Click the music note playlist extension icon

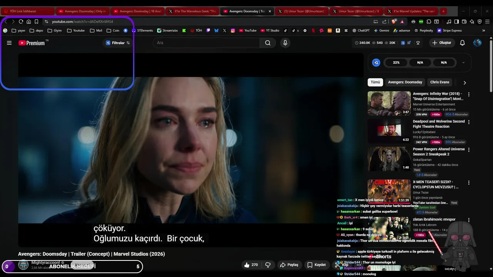(x=449, y=22)
